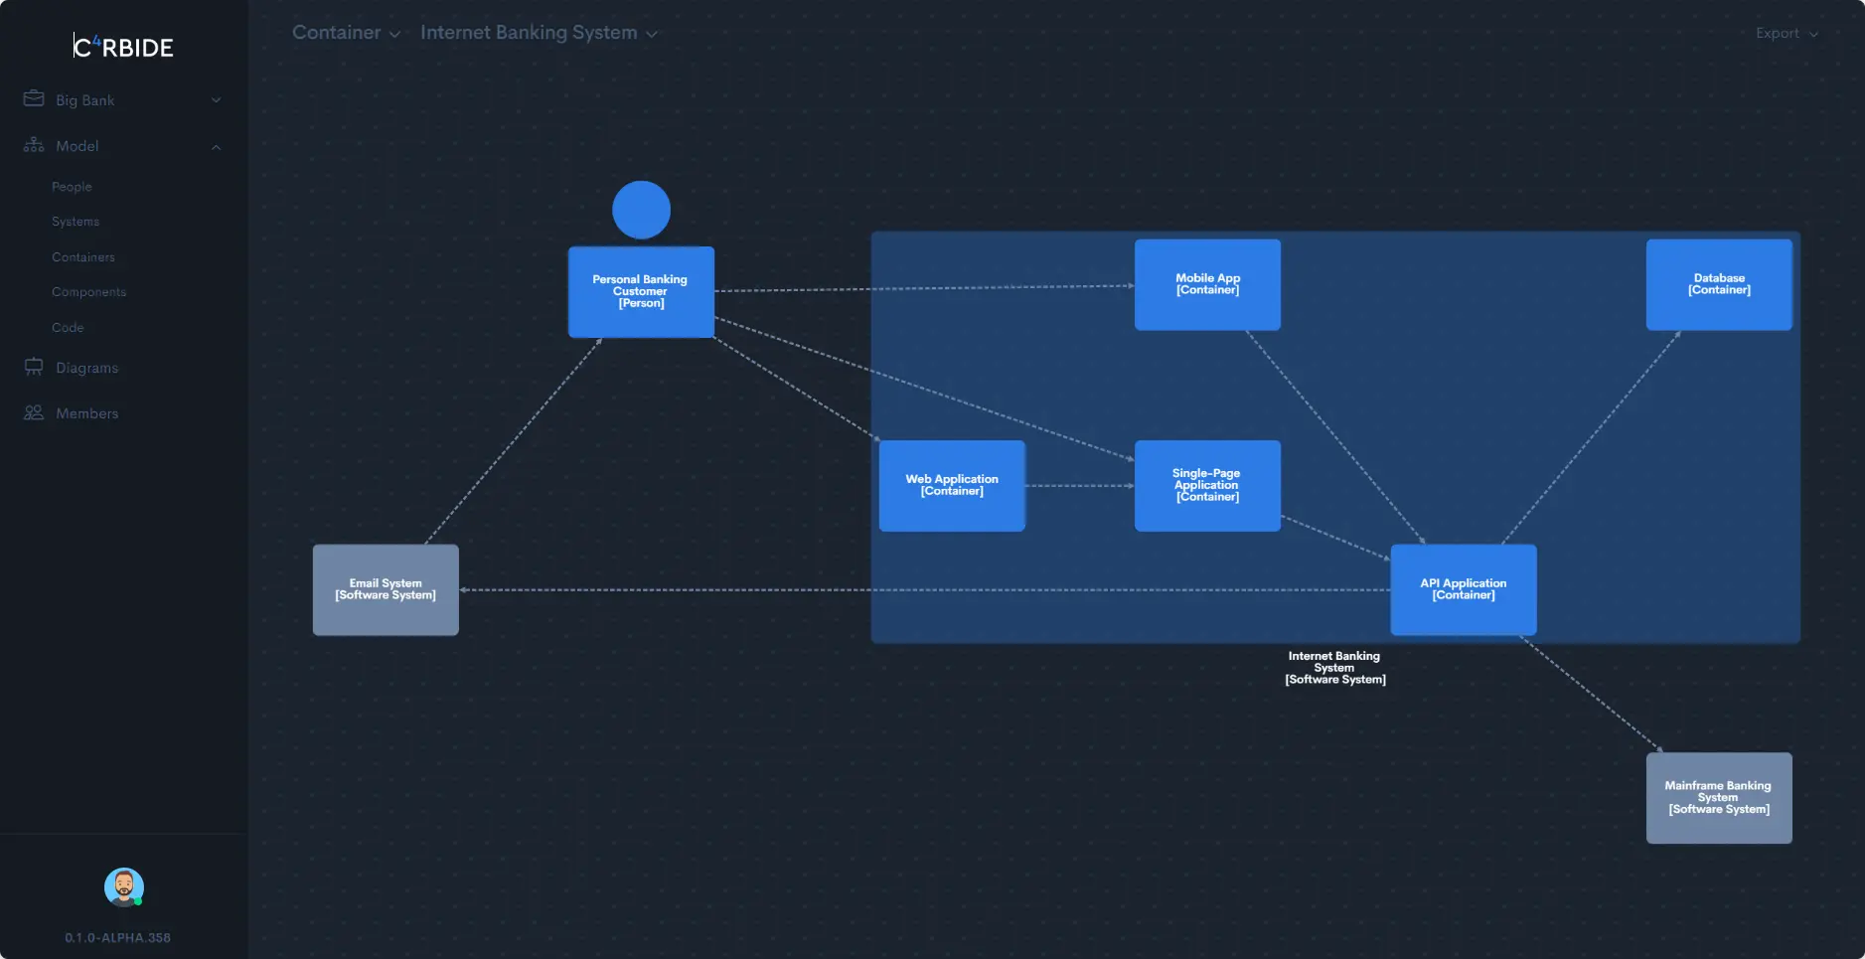Select the Mobile App container node
This screenshot has width=1865, height=959.
1207,284
